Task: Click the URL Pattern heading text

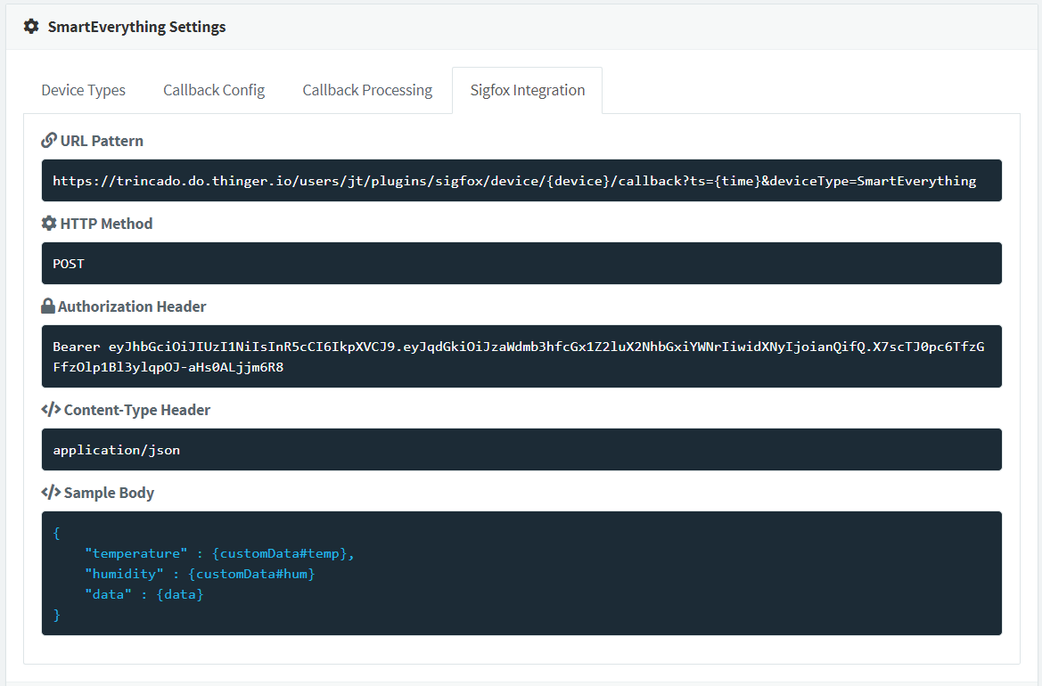Action: pyautogui.click(x=102, y=141)
